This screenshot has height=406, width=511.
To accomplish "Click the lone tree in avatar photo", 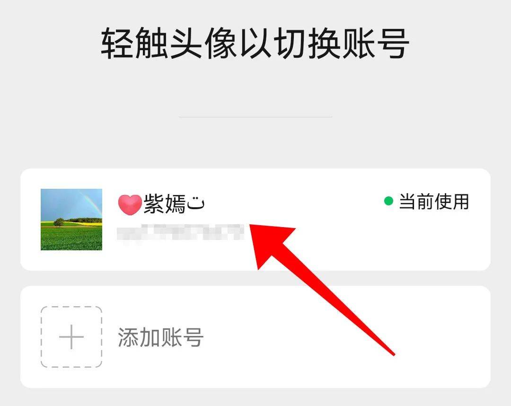I will 59,222.
